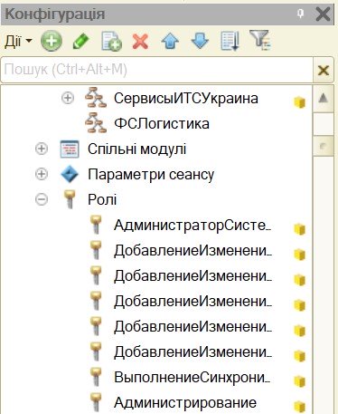Viewport: 338px width, 414px height.
Task: Click the funnel filter by subsystems icon
Action: click(x=260, y=40)
